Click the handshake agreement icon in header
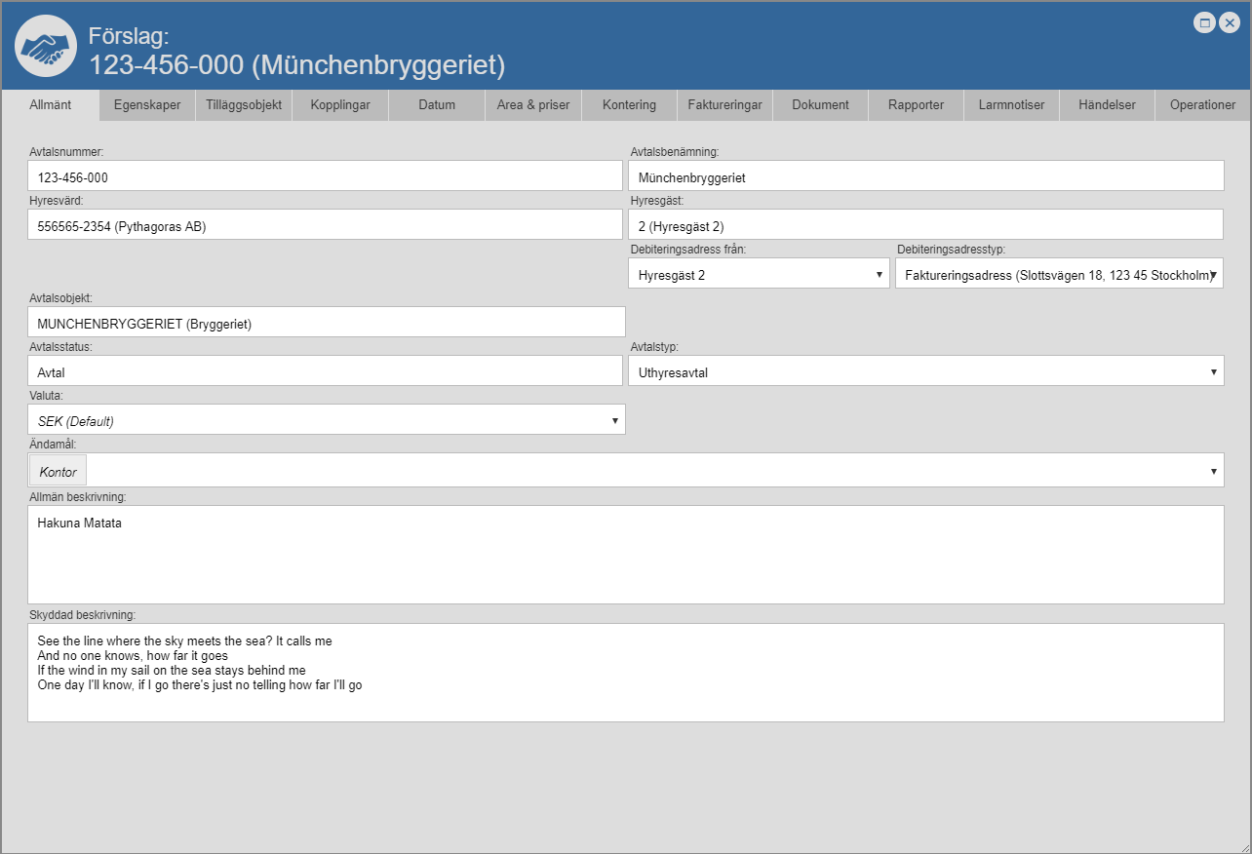 coord(46,46)
